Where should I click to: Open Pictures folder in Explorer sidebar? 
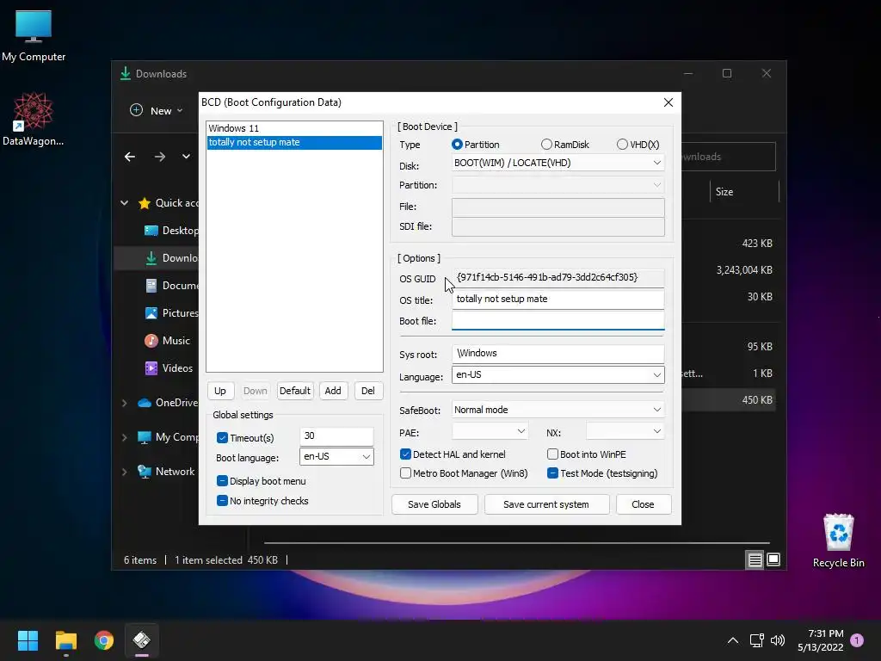pos(171,313)
